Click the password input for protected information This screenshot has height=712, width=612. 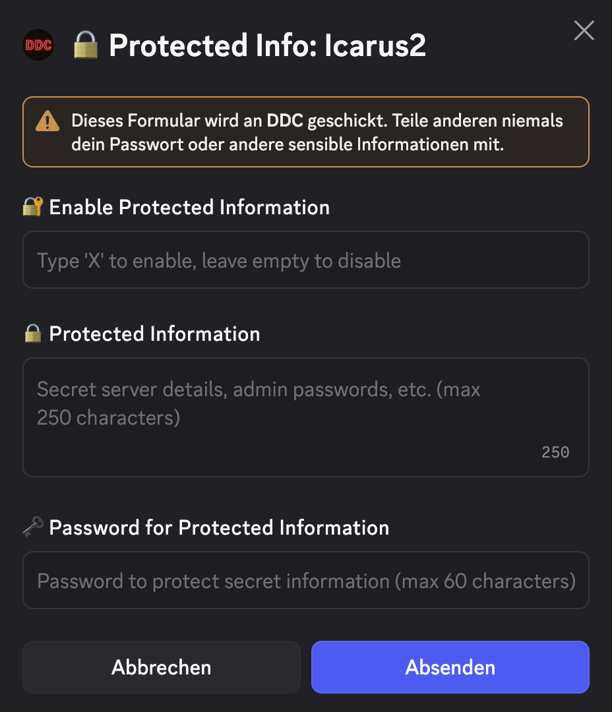306,580
